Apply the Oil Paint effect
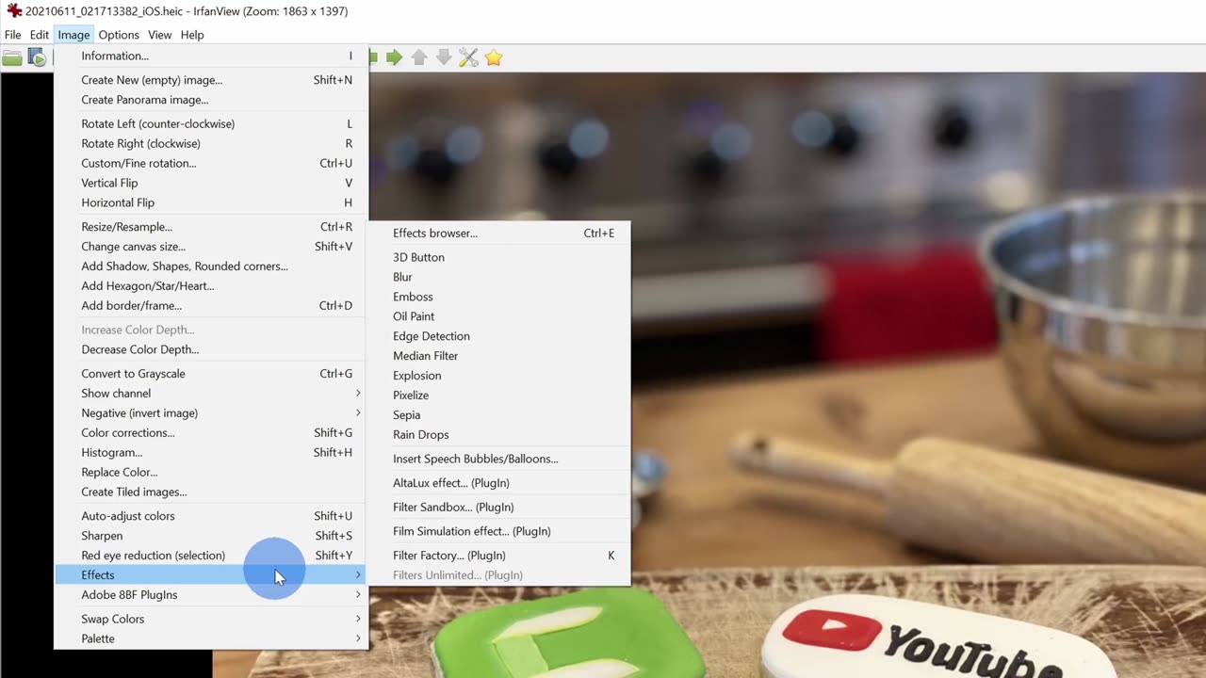Screen dimensions: 1206x678 click(498, 316)
